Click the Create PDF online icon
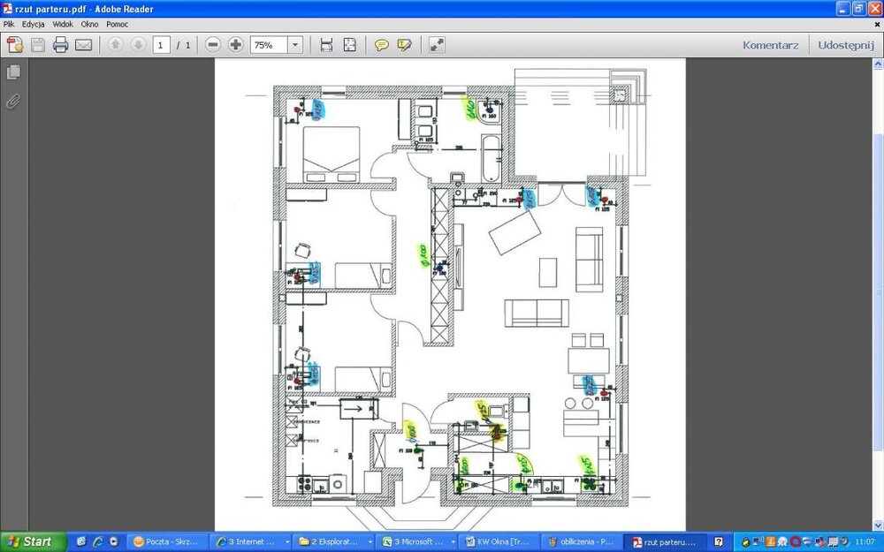This screenshot has width=884, height=552. 15,45
